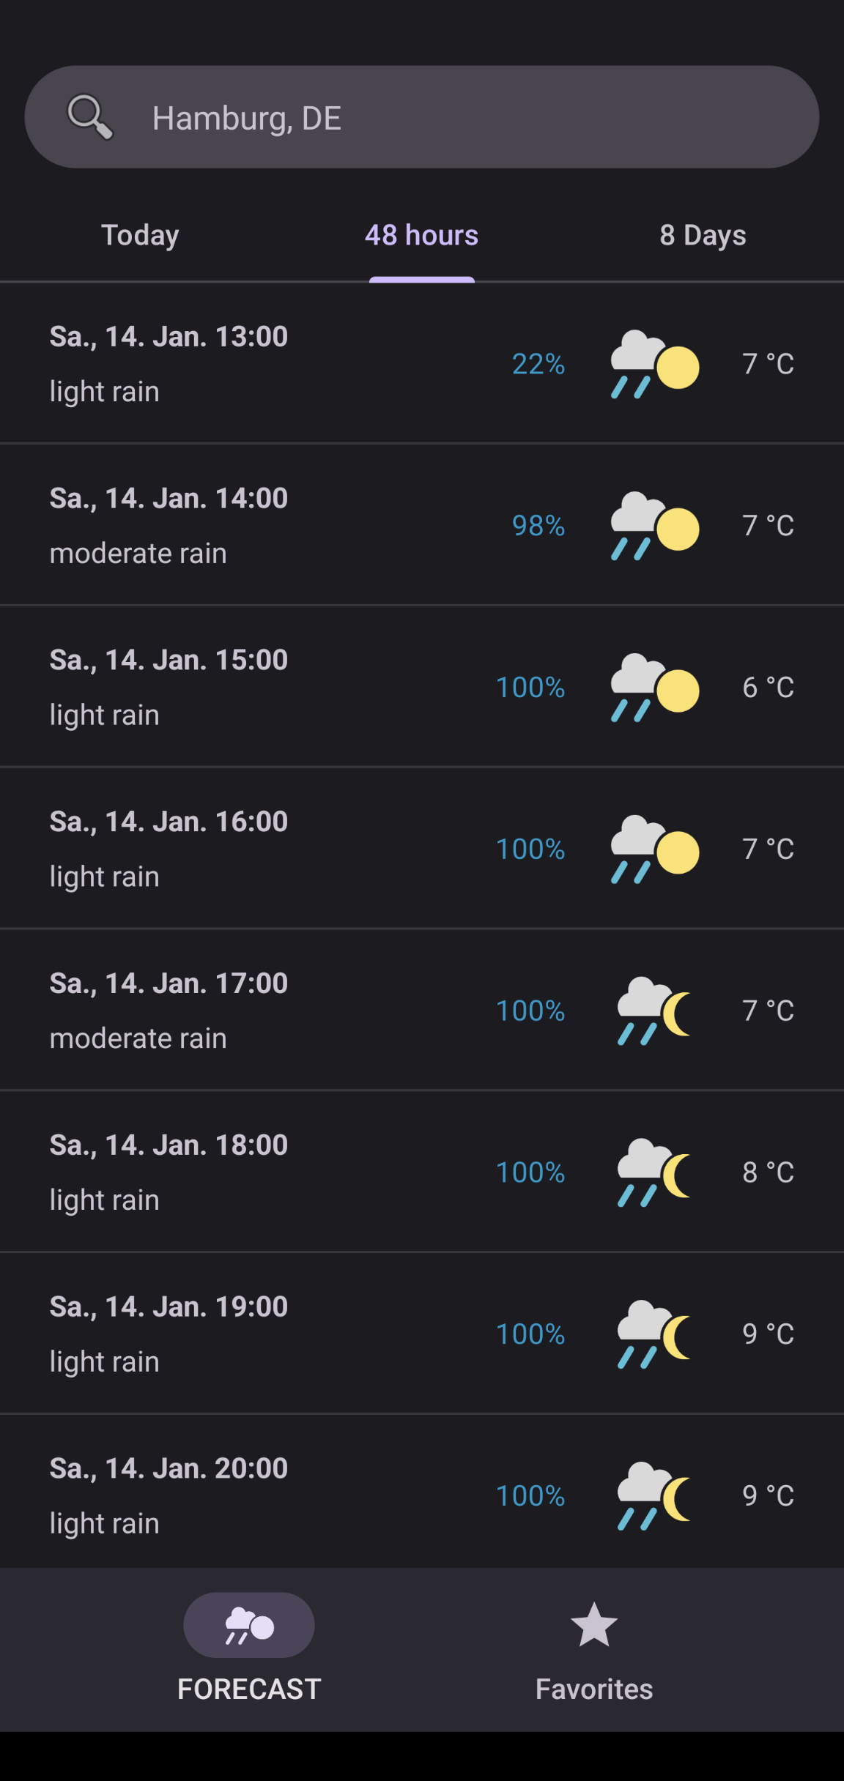Tap the weather icon for 14:00
Image resolution: width=844 pixels, height=1781 pixels.
tap(654, 526)
